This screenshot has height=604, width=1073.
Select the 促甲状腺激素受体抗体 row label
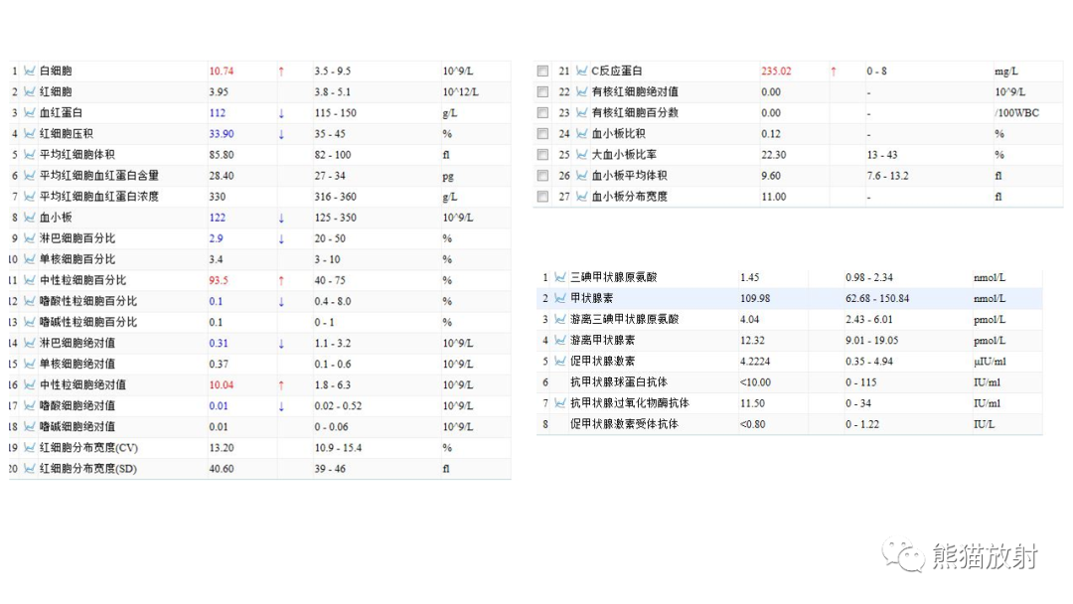624,424
